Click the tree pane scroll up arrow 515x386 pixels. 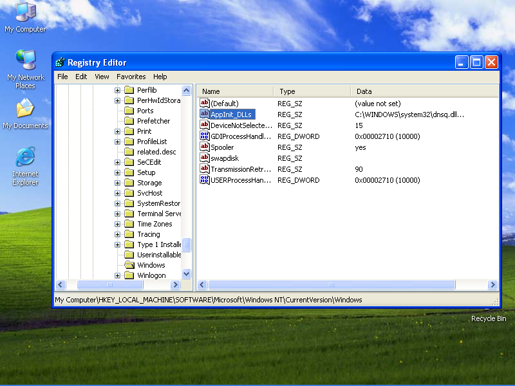[x=186, y=90]
